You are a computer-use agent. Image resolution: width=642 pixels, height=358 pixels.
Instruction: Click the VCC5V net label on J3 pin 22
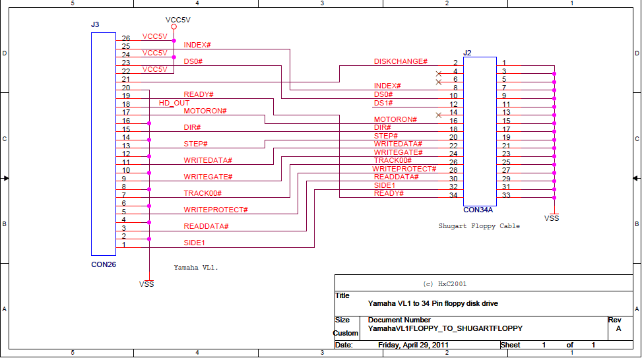(155, 69)
